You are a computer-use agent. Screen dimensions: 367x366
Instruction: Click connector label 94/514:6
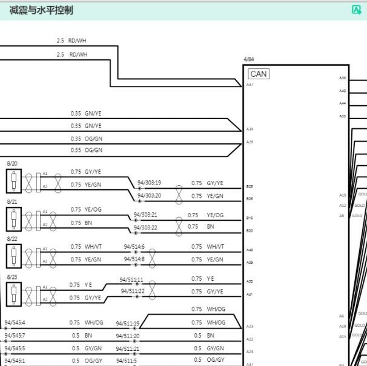[x=134, y=246]
